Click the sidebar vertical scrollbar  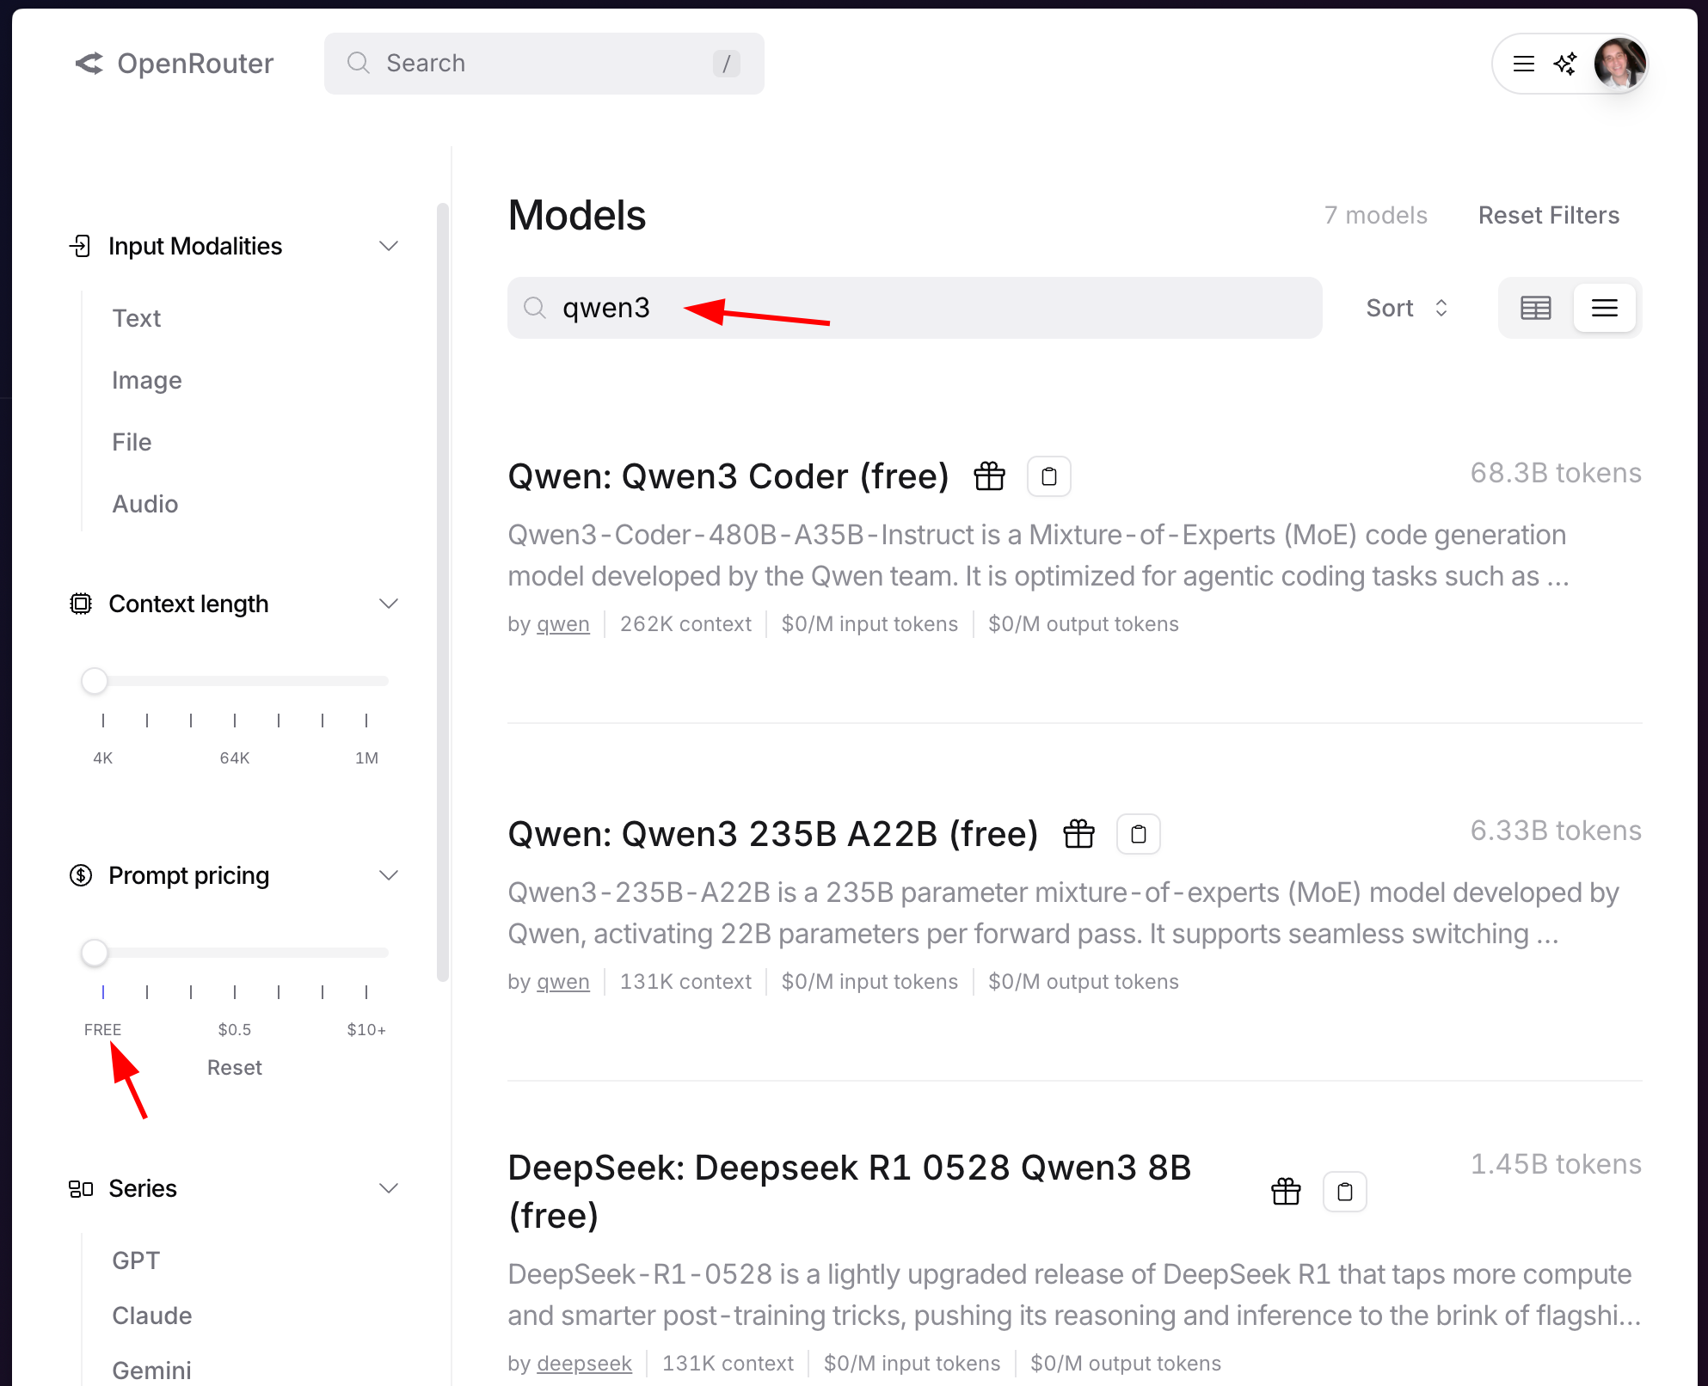click(x=443, y=592)
